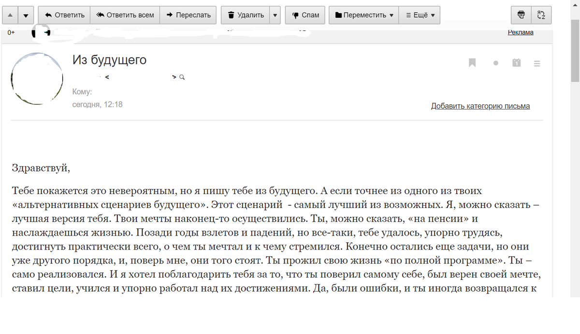This screenshot has height=334, width=580.
Task: Open the Переместить folder dropdown
Action: coord(364,15)
